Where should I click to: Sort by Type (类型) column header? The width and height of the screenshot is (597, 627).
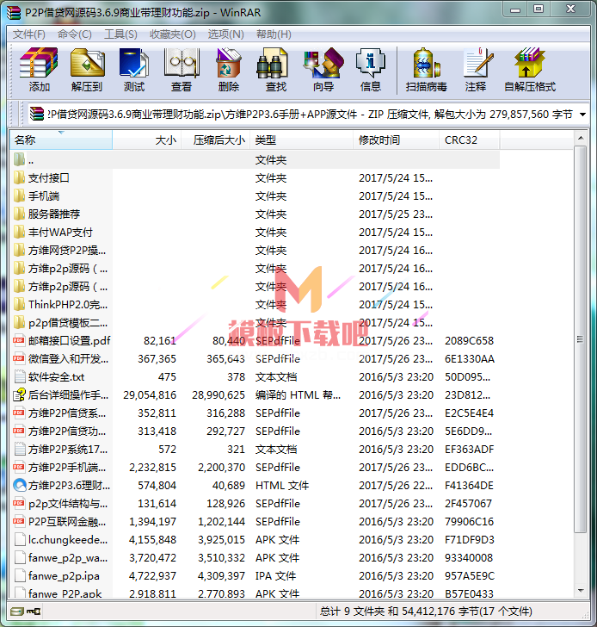coord(301,140)
